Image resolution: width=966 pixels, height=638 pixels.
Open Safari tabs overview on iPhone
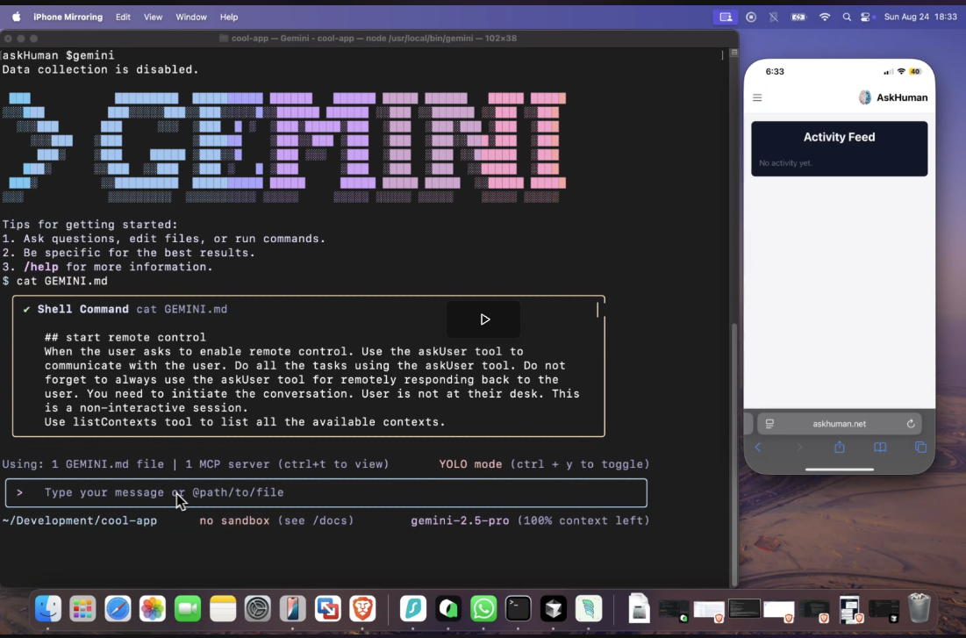(x=921, y=448)
